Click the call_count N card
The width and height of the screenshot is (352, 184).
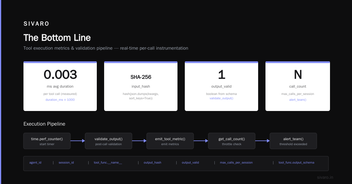[x=298, y=86]
